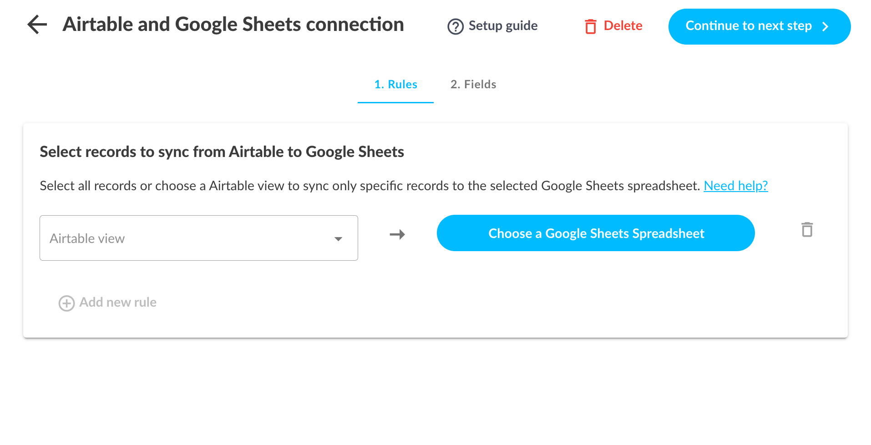Click the Airtable and Google Sheets connection title
The width and height of the screenshot is (871, 445).
pos(233,25)
